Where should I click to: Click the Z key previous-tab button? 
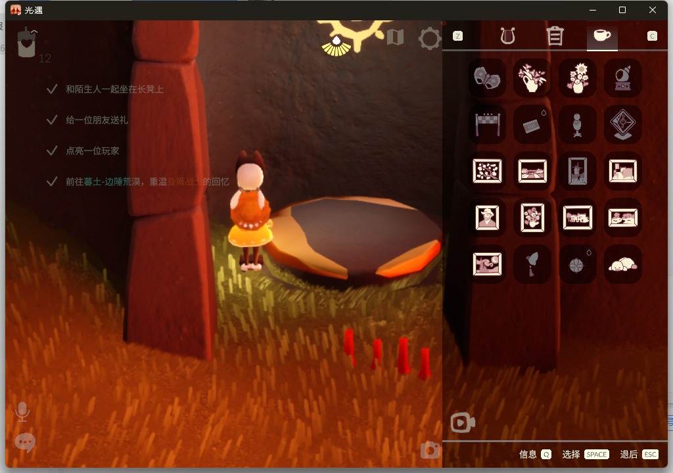pyautogui.click(x=458, y=36)
